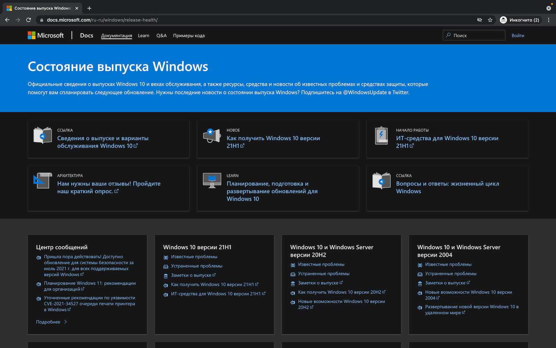556x348 pixels.
Task: Click the battery icon on НАЧАЛО РАБОТЫ card
Action: (x=381, y=135)
